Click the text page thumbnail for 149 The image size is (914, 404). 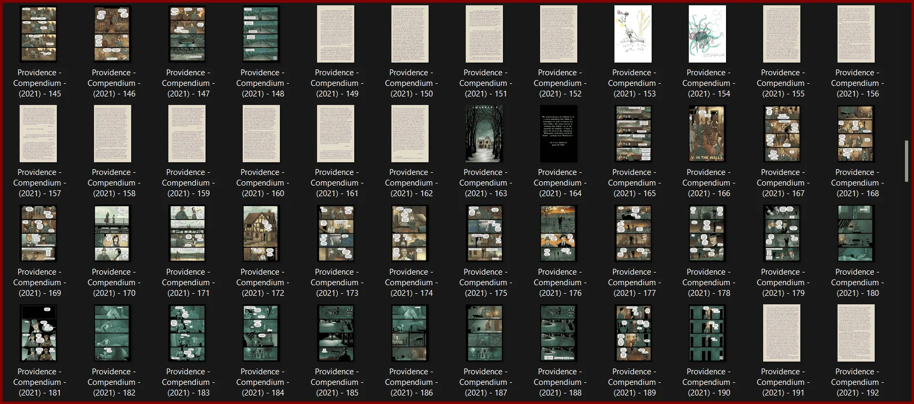point(336,34)
